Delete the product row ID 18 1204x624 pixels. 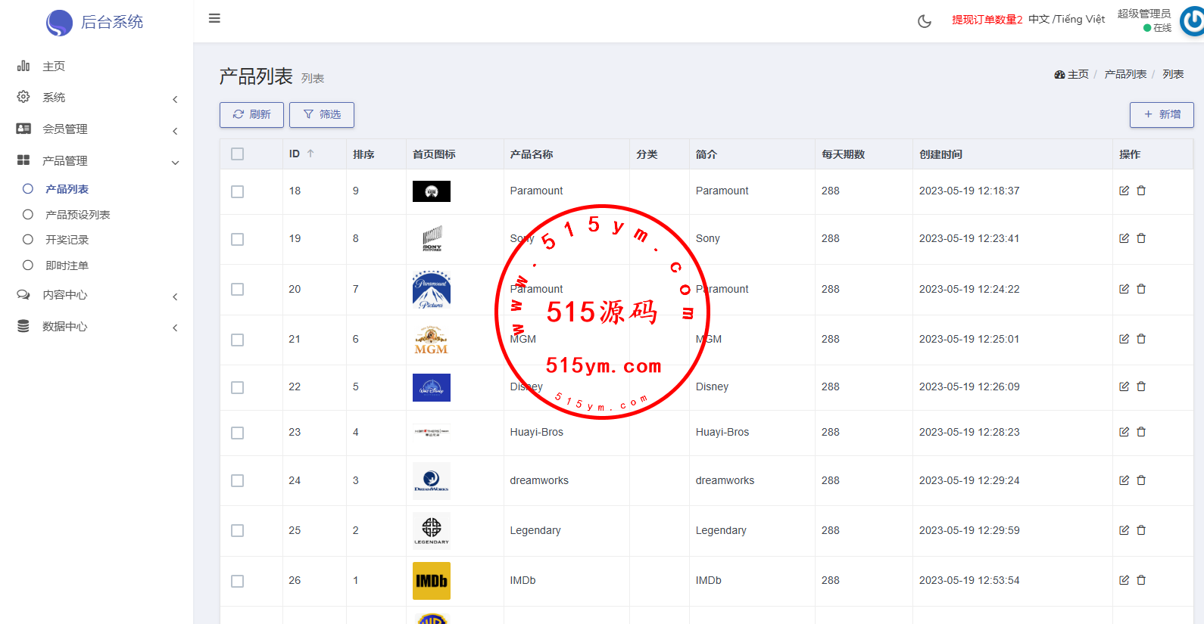(1141, 191)
